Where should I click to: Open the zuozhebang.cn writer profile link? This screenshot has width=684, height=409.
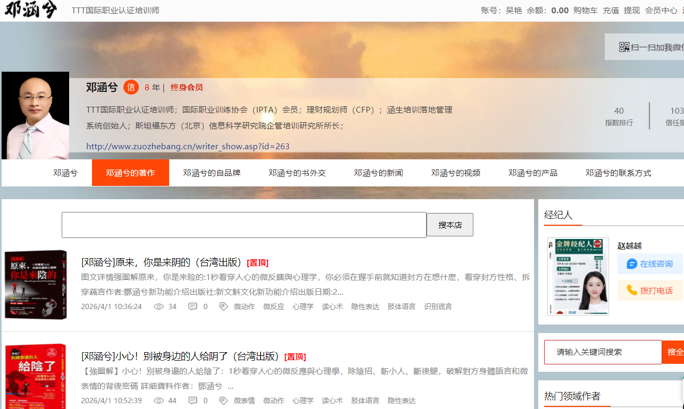coord(188,146)
